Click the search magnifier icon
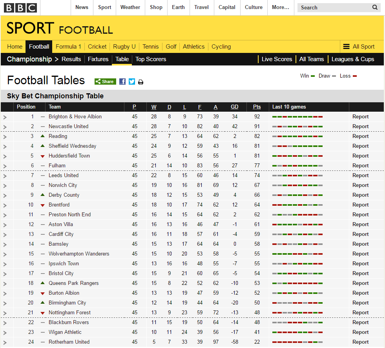This screenshot has width=385, height=348. (x=375, y=7)
